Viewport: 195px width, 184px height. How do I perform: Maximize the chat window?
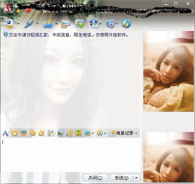coord(176,4)
